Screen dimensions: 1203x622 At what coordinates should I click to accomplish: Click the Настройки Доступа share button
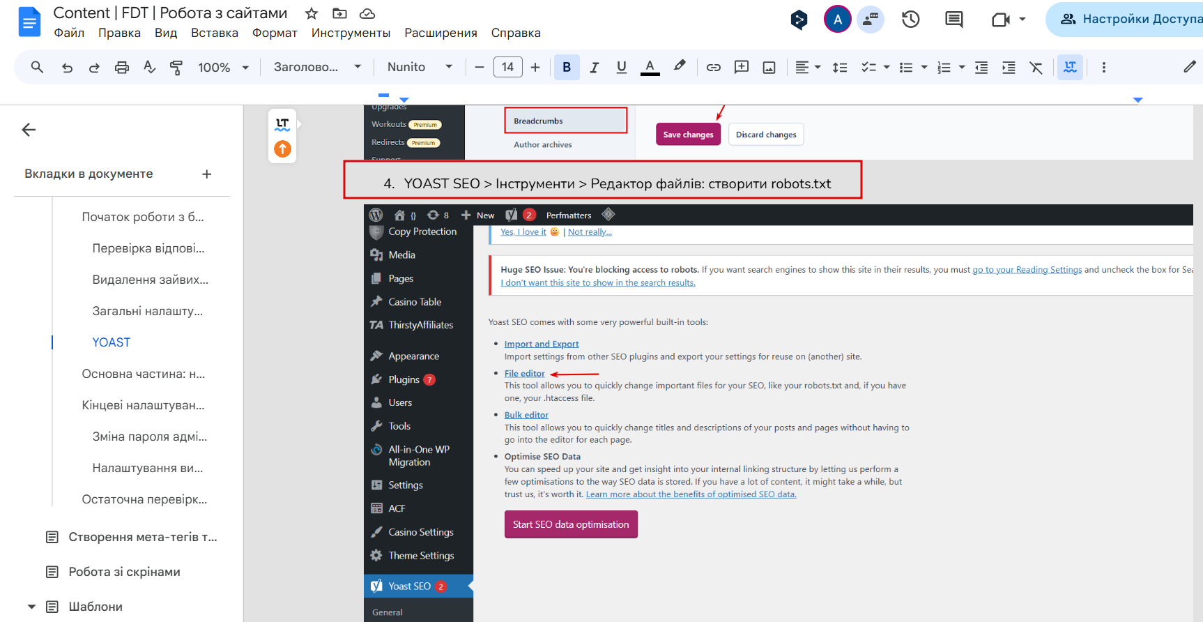pyautogui.click(x=1124, y=20)
